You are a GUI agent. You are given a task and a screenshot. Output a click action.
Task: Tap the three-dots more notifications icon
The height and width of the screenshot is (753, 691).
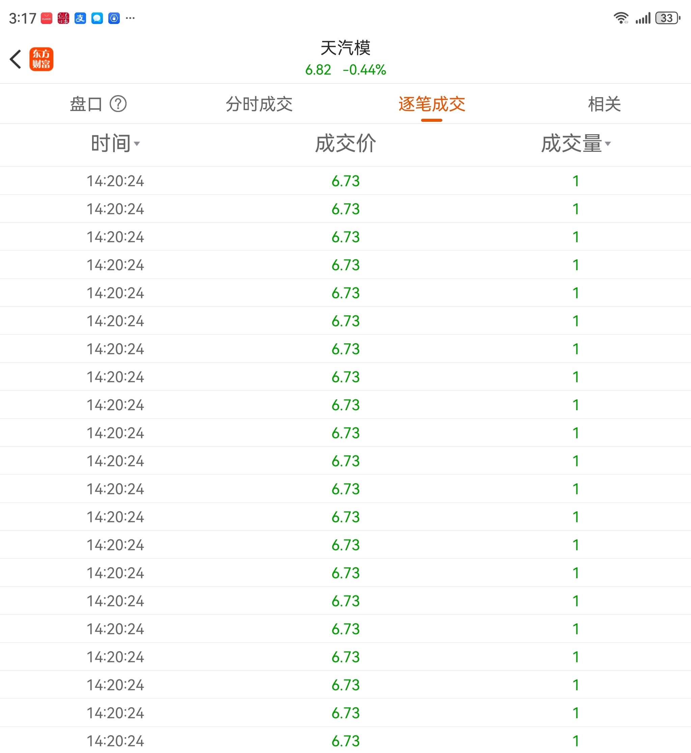(130, 18)
